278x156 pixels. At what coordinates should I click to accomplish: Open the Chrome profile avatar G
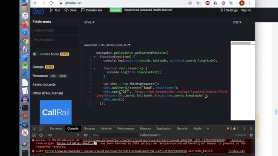point(242,3)
